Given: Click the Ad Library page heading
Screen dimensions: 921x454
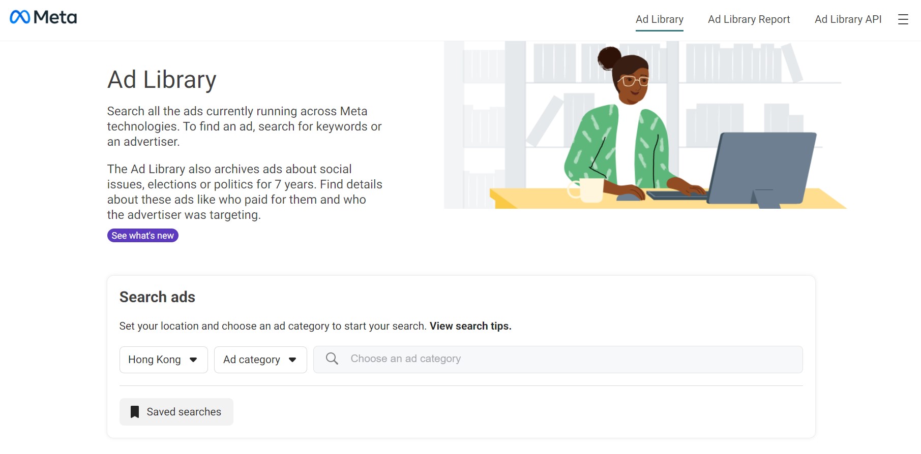Looking at the screenshot, I should 162,80.
